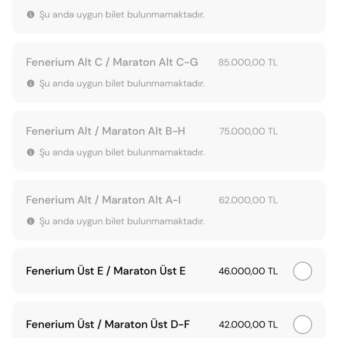Click Fenerium Alt / Maraton Alt B-H title
Viewport: 338px width, 338px height.
[106, 131]
